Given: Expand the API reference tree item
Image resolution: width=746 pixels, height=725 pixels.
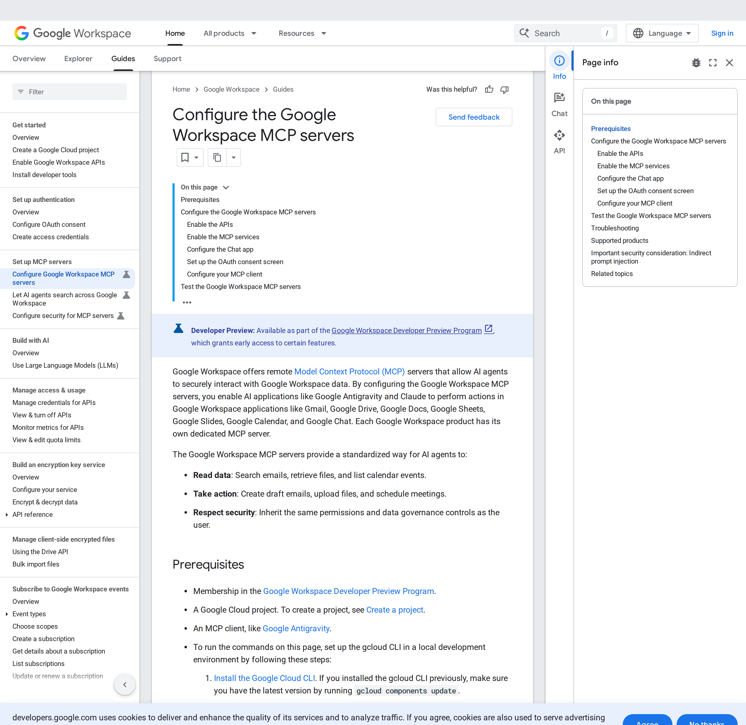Looking at the screenshot, I should (6, 514).
